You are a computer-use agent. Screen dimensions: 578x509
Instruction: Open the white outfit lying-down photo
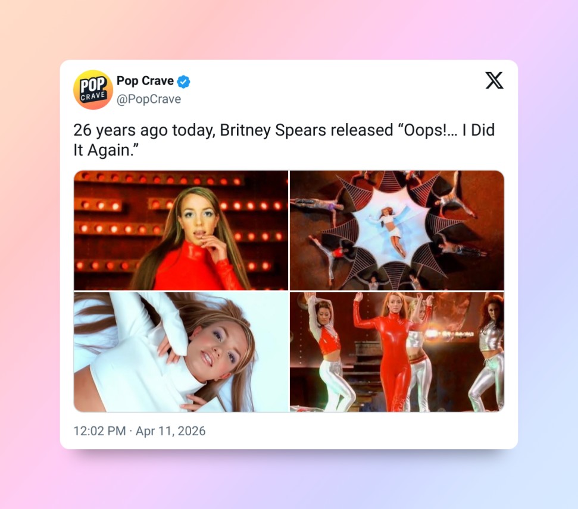tap(181, 352)
